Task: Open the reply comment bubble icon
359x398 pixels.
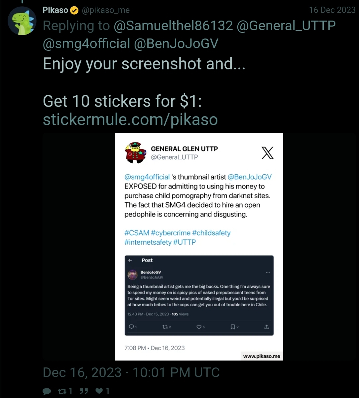Action: tap(47, 391)
